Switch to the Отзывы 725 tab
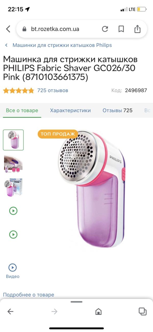This screenshot has height=332, width=153. (x=118, y=111)
